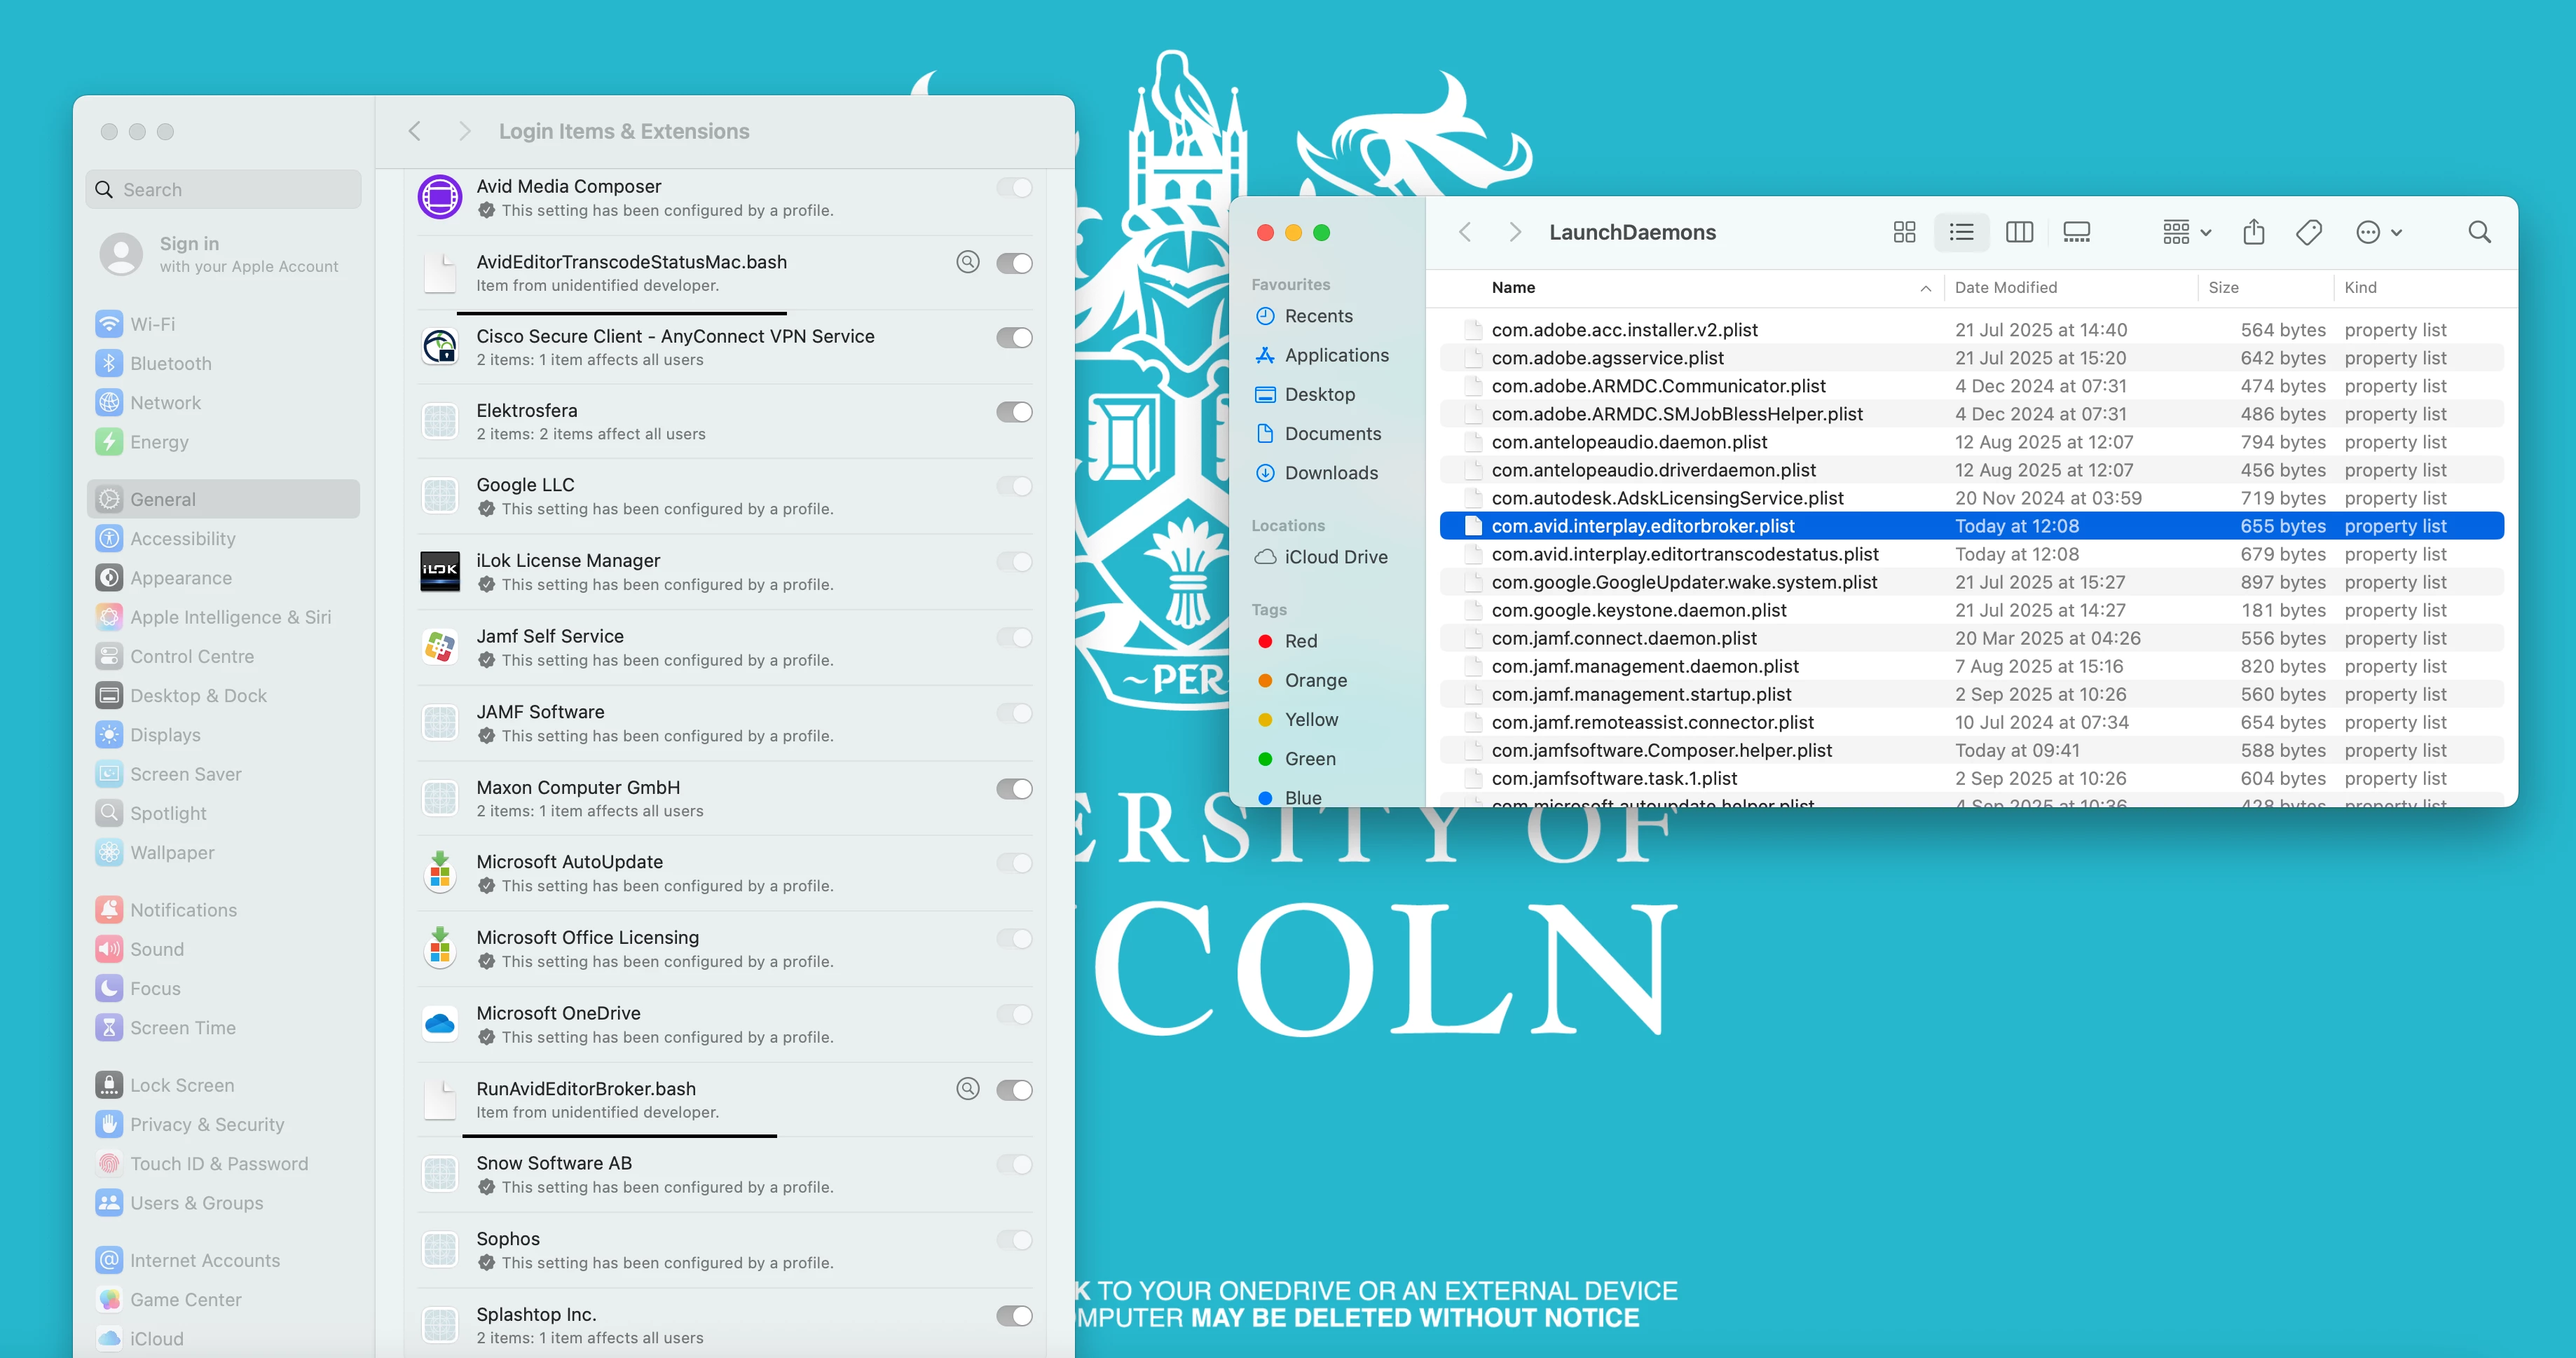
Task: Open Users & Groups settings
Action: coord(224,1203)
